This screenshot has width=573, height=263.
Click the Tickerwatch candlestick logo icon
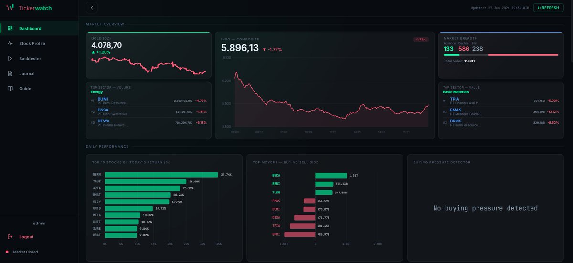11,8
